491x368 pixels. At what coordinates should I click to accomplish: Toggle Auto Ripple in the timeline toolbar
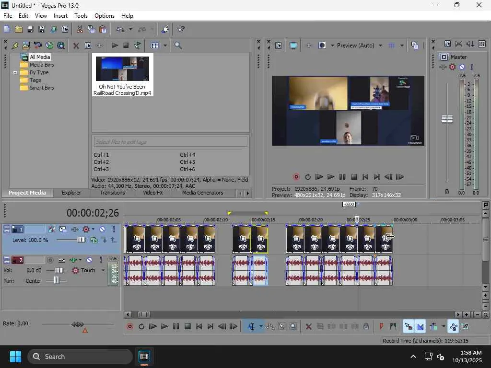coord(433,327)
